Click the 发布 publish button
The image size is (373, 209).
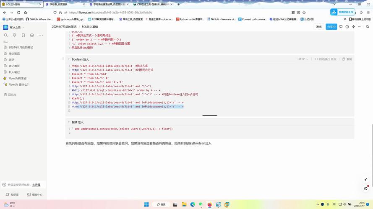click(319, 27)
